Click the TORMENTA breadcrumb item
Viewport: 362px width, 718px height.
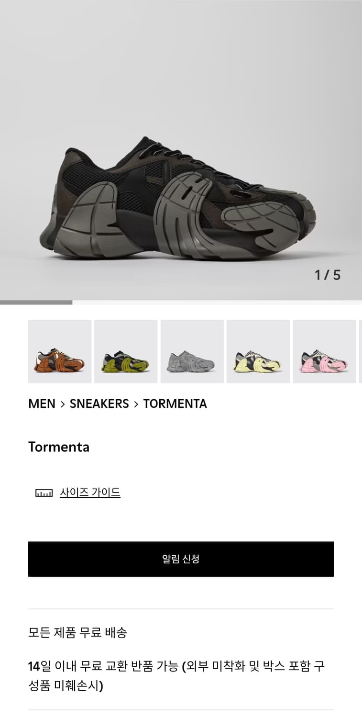click(x=175, y=404)
